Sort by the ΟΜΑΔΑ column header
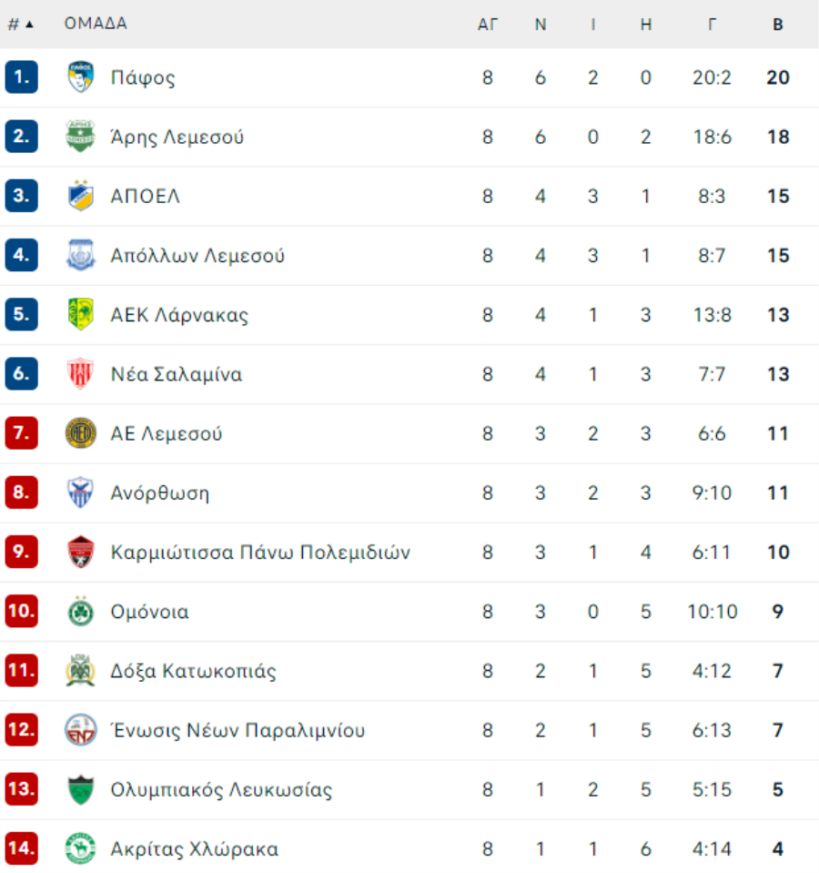Viewport: 819px width, 873px height. tap(96, 24)
